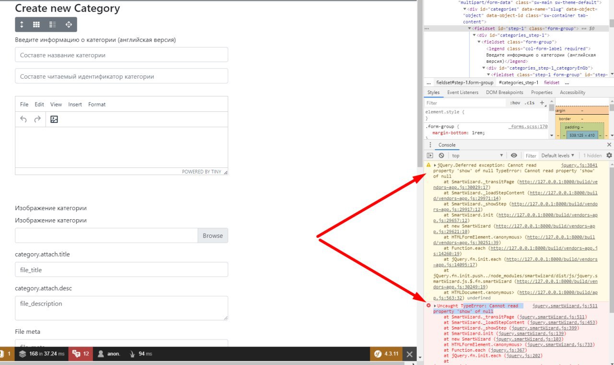Click the TinyMCE undo arrow

(x=24, y=119)
